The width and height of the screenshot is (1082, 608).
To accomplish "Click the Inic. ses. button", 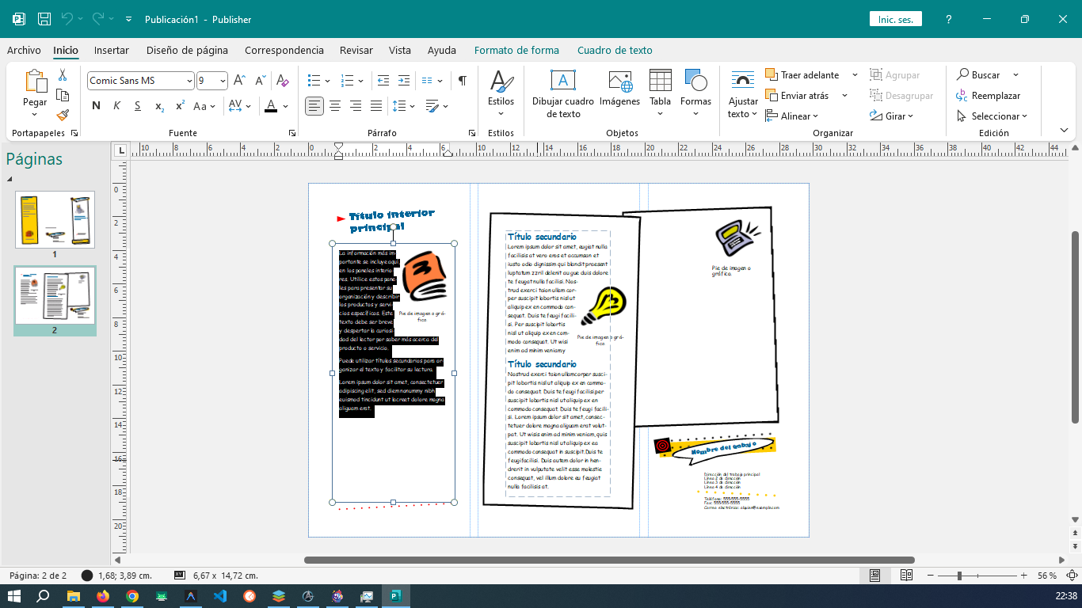I will 895,19.
